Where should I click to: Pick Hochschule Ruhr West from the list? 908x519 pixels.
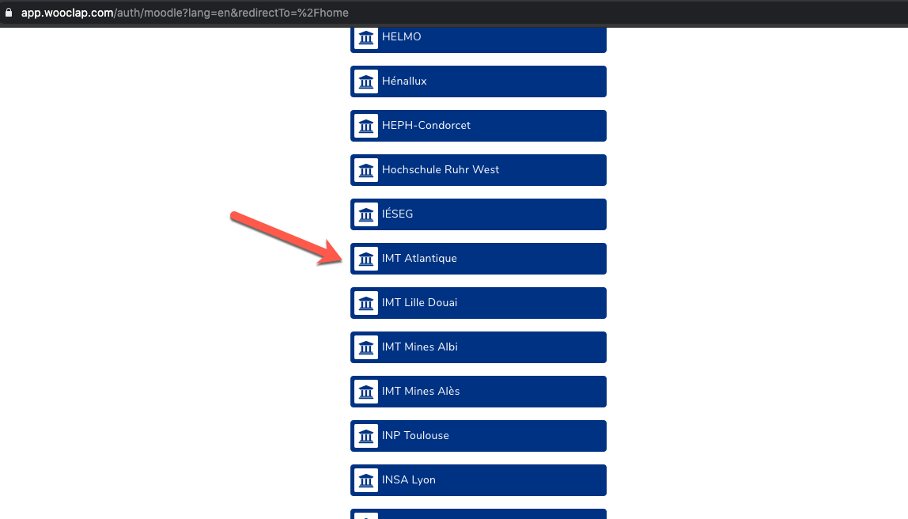point(479,170)
